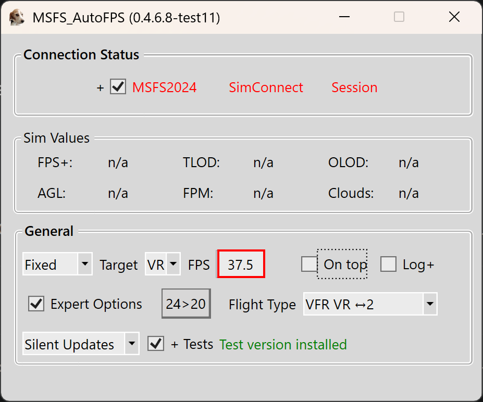Click the 24>20 button

(186, 304)
